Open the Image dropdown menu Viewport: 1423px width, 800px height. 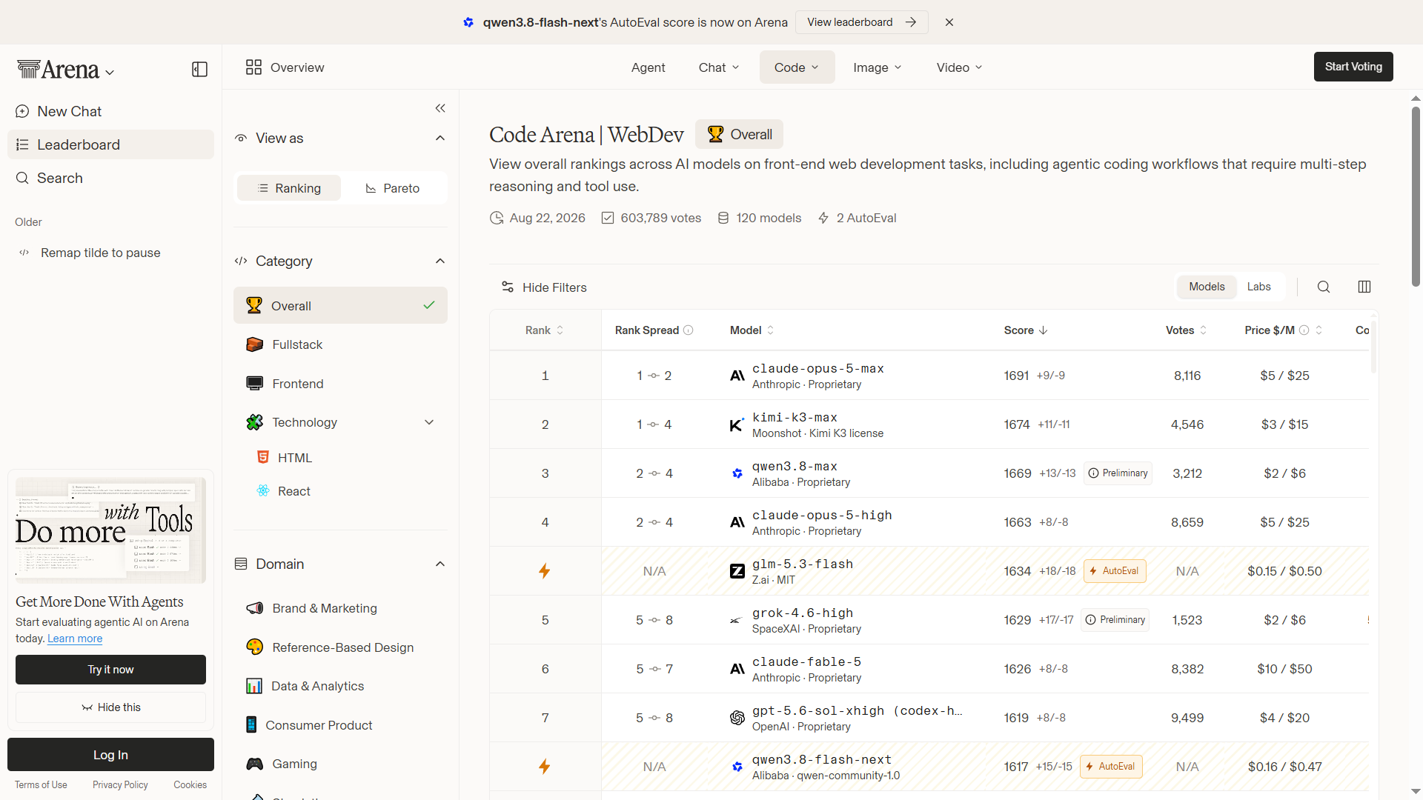878,67
